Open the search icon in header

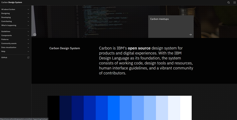click(229, 2)
